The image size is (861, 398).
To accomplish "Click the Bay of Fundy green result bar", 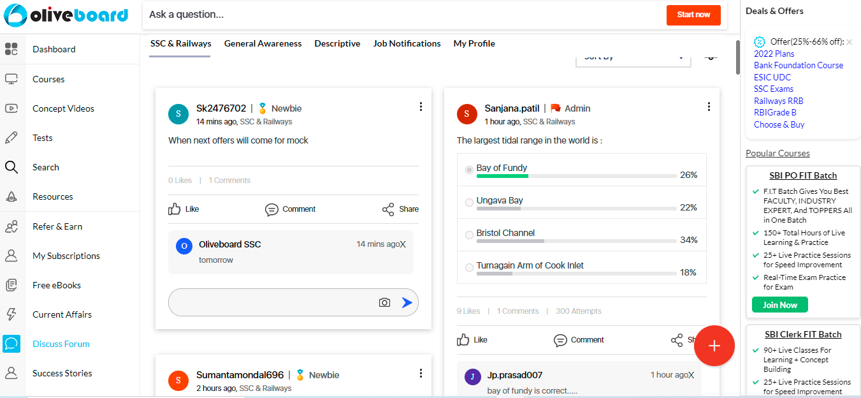I will click(x=503, y=175).
